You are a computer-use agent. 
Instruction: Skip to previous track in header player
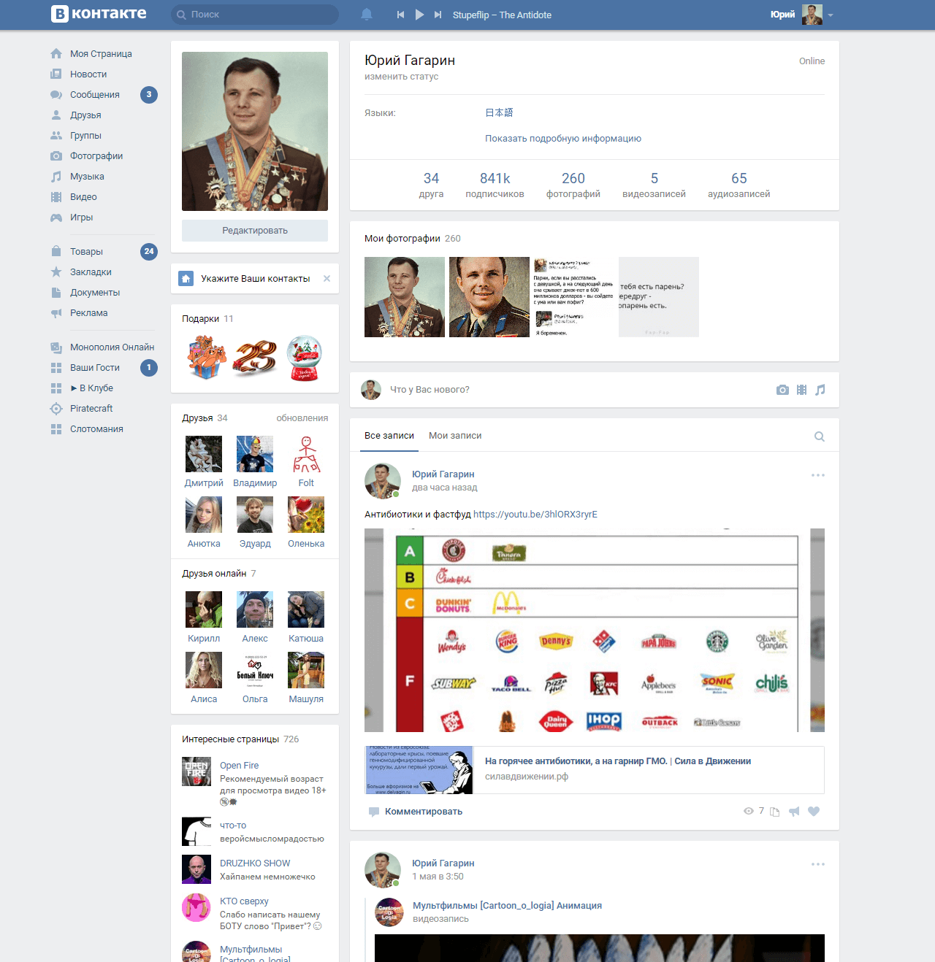click(x=400, y=15)
